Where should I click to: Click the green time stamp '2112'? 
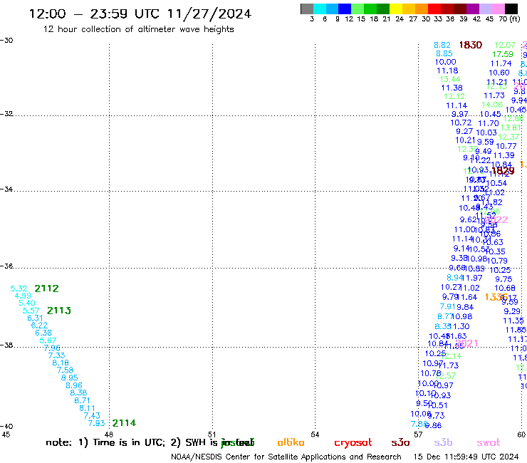[x=47, y=288]
